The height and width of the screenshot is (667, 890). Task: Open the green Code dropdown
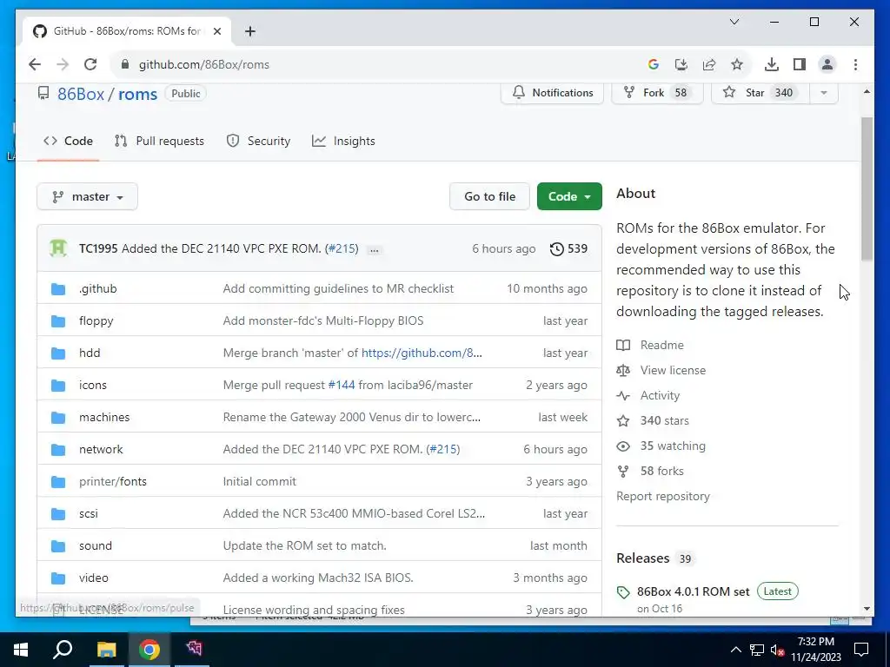click(569, 197)
